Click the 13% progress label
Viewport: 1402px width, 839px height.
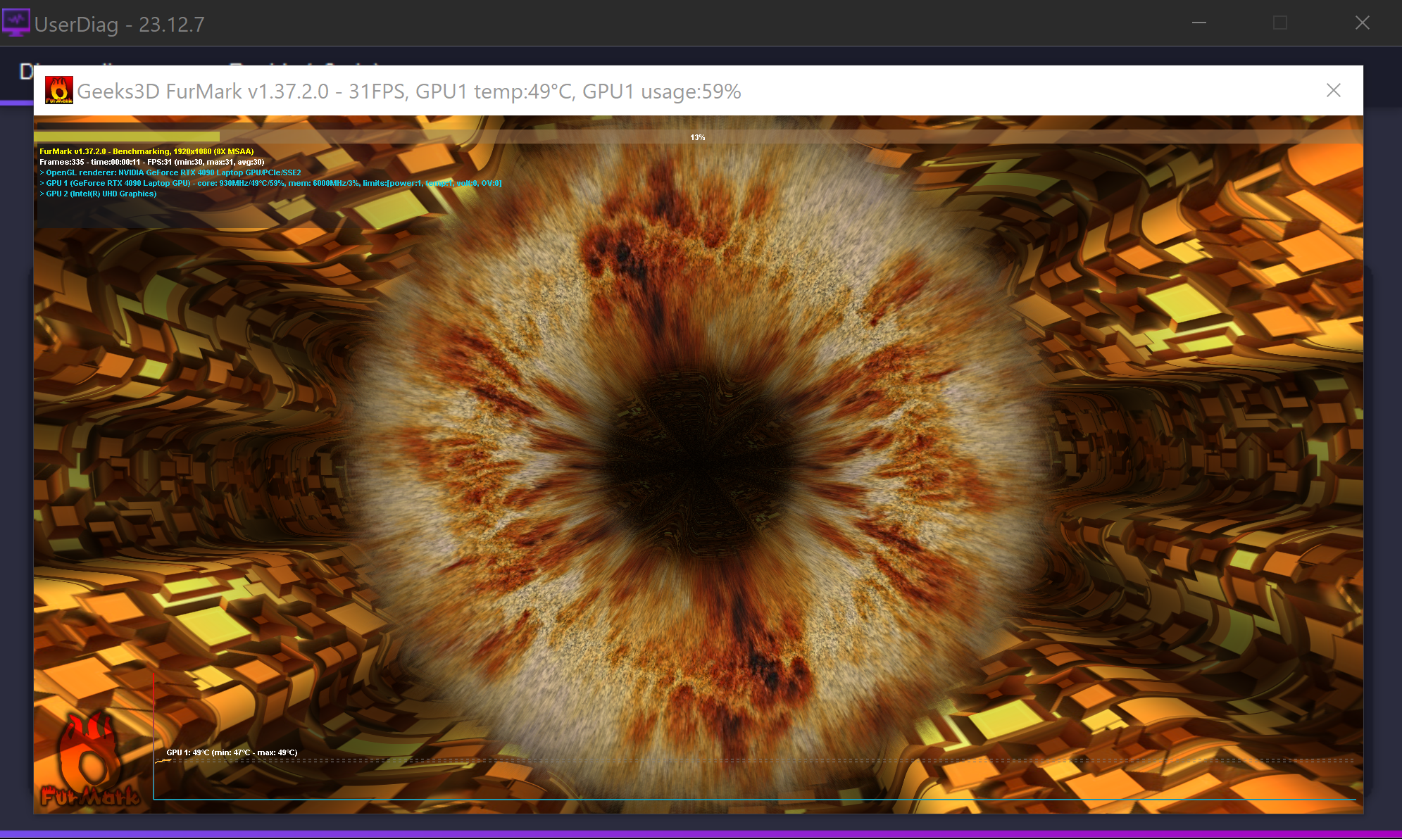pyautogui.click(x=697, y=137)
